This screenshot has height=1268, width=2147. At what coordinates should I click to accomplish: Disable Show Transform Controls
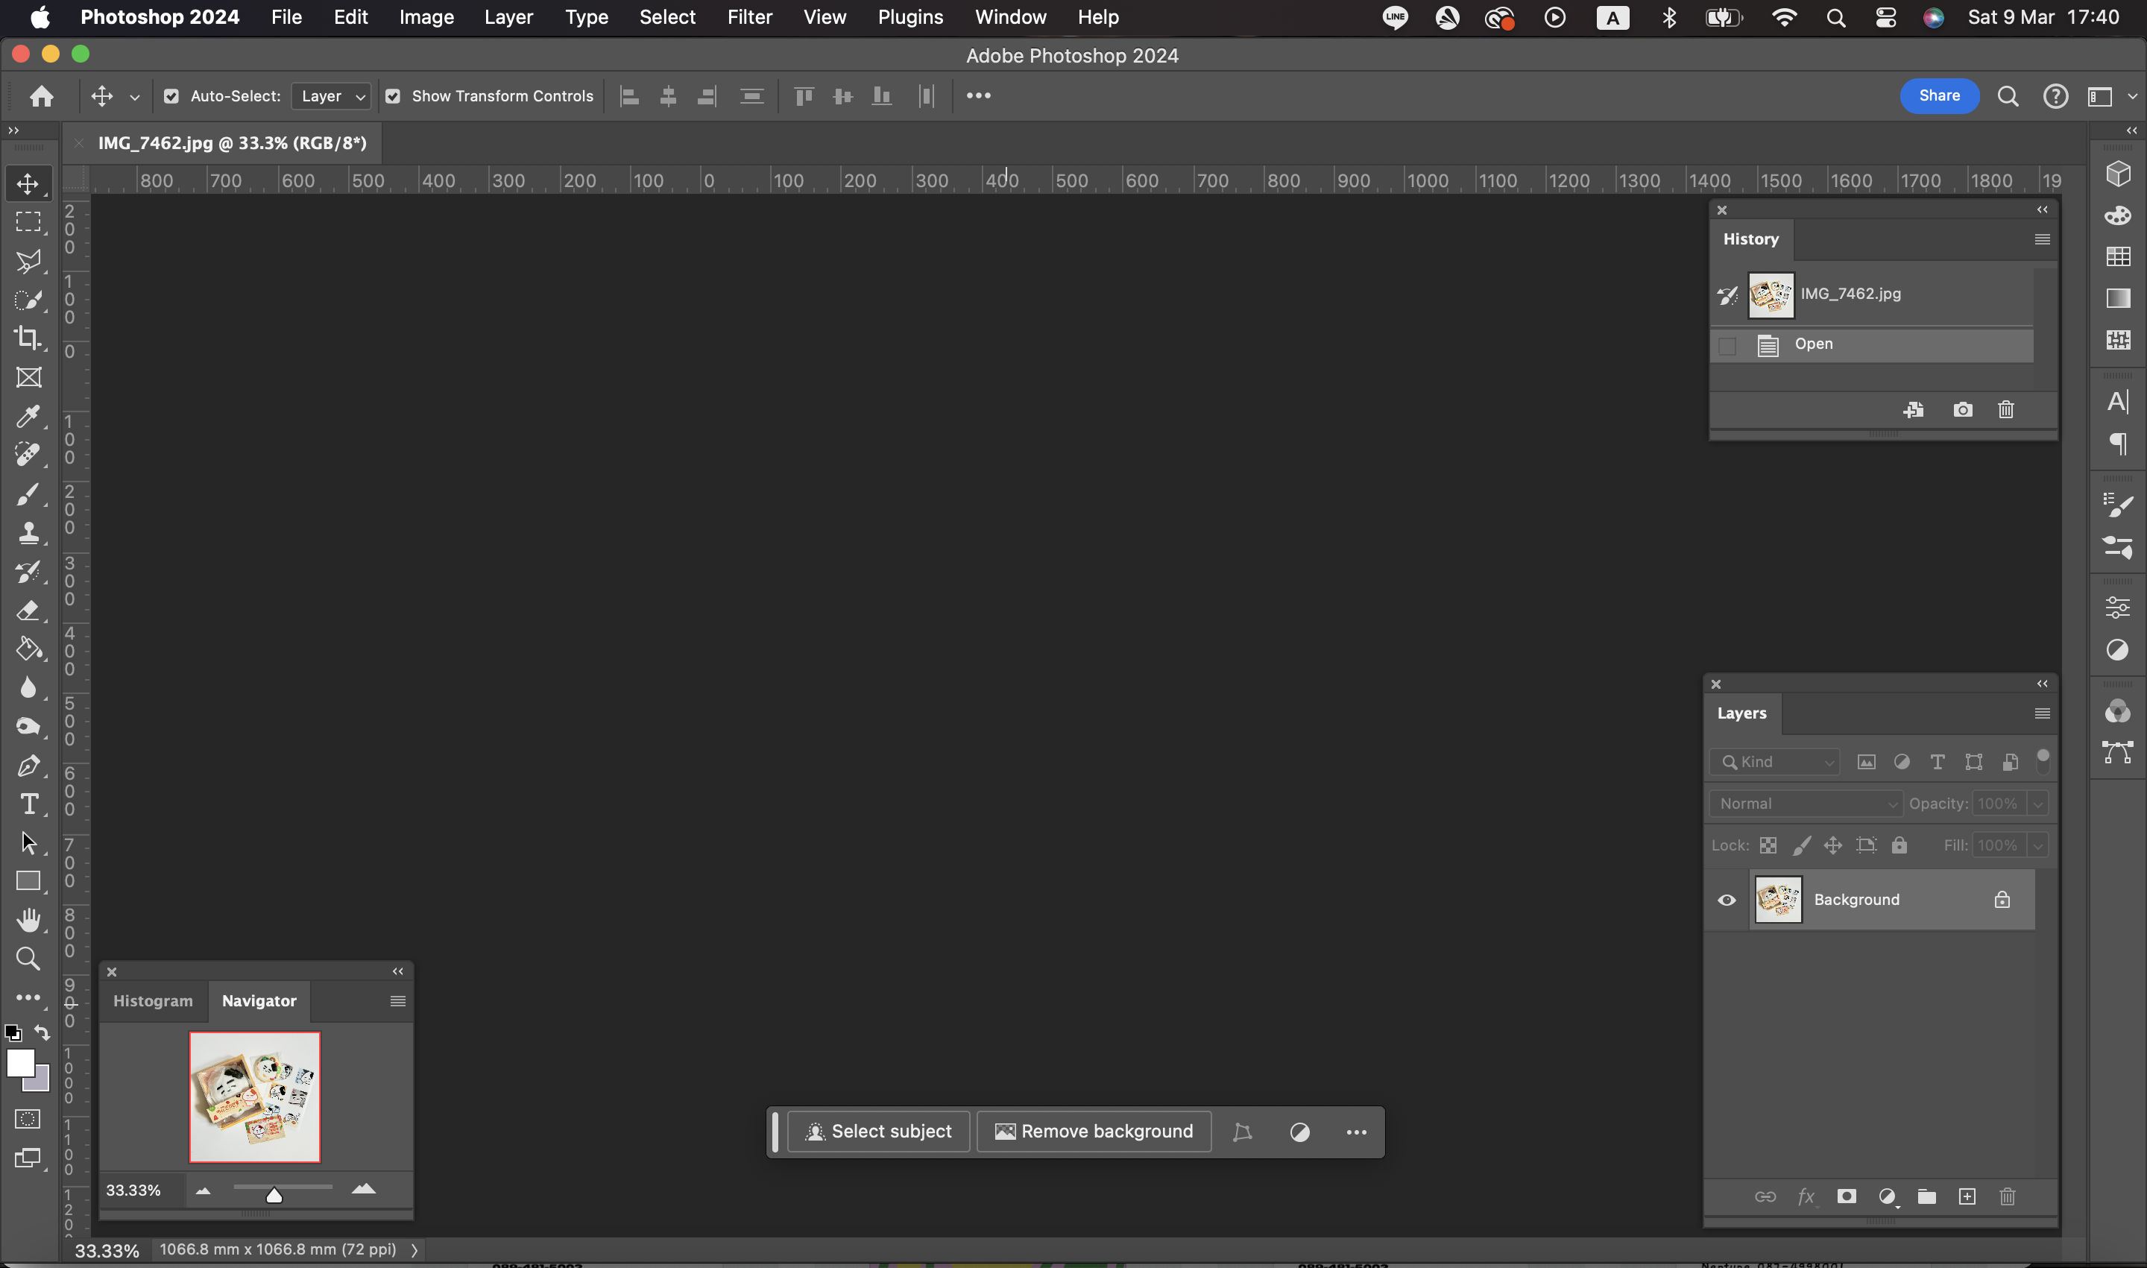point(393,95)
